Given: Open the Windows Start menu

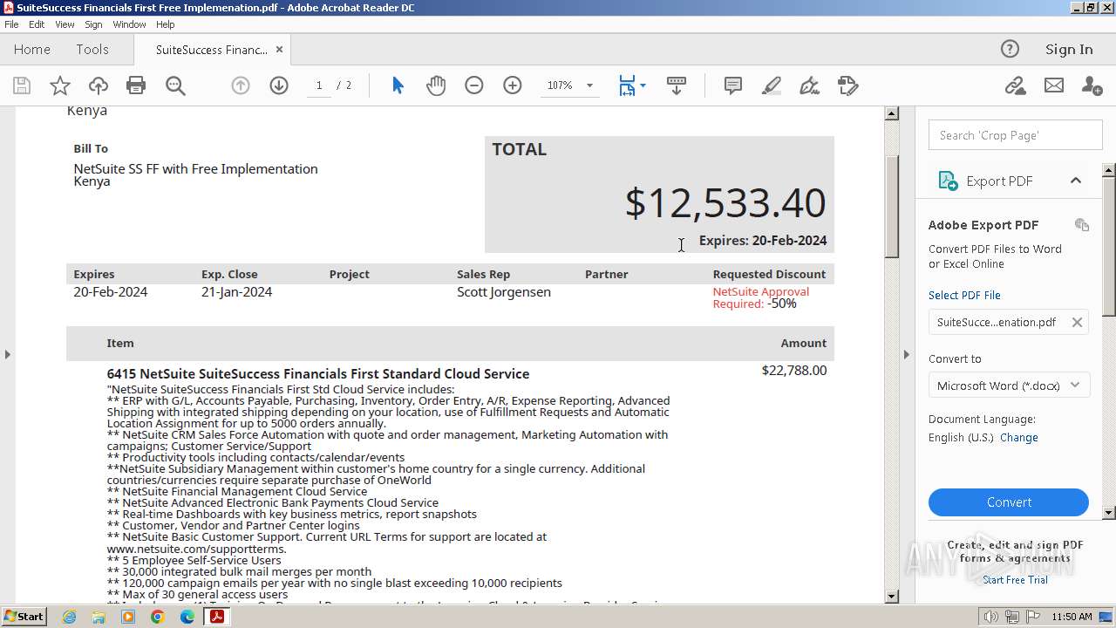Looking at the screenshot, I should click(x=24, y=617).
